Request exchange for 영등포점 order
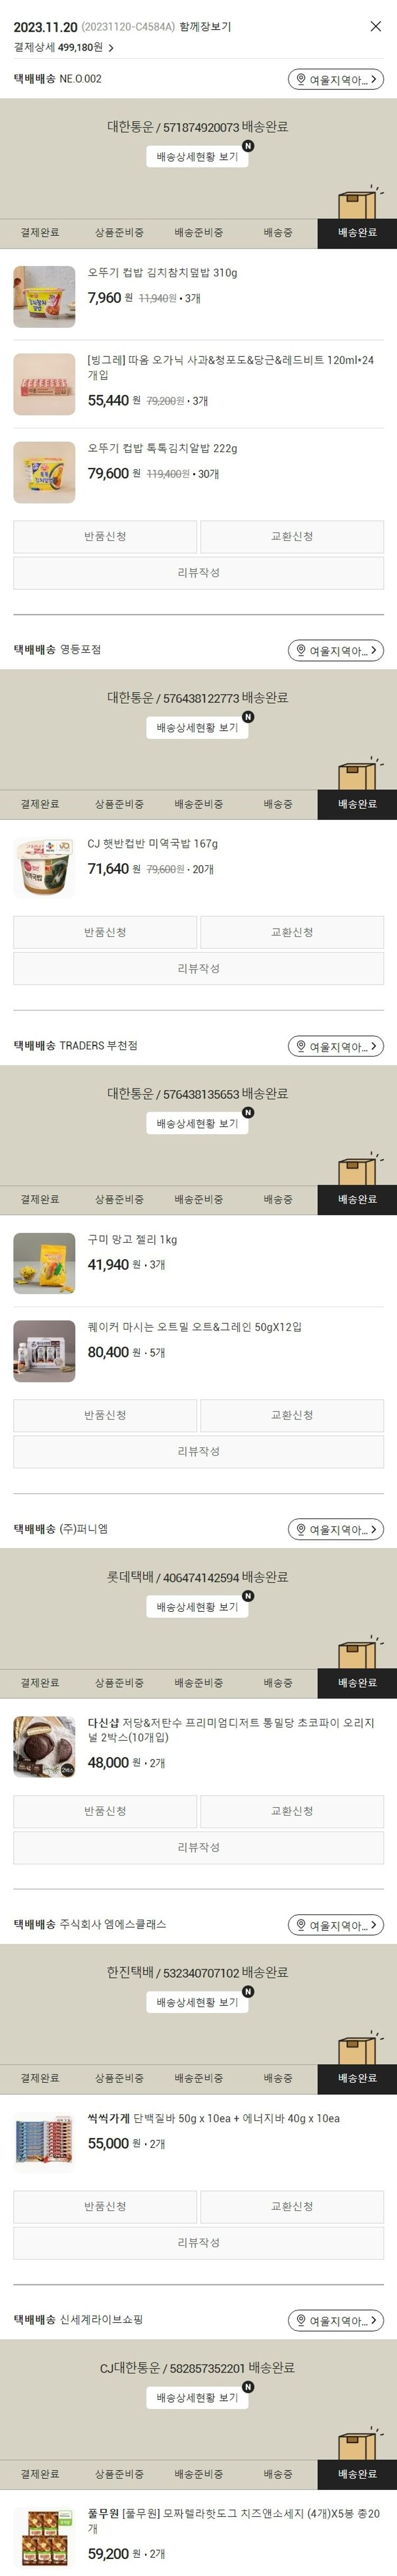Screen dimensions: 397x2576 [292, 932]
